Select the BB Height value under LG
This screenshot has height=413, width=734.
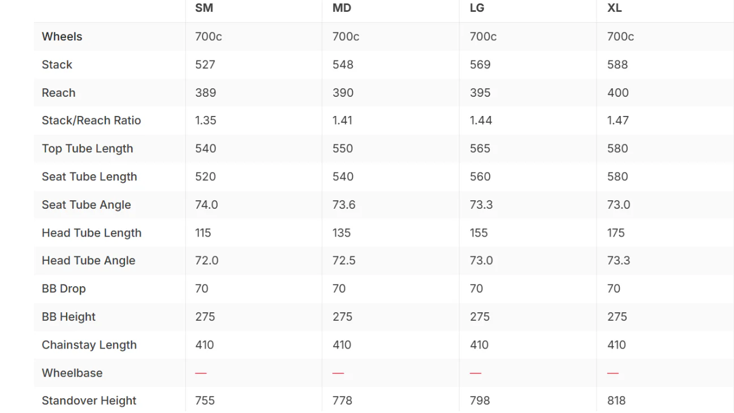click(480, 317)
